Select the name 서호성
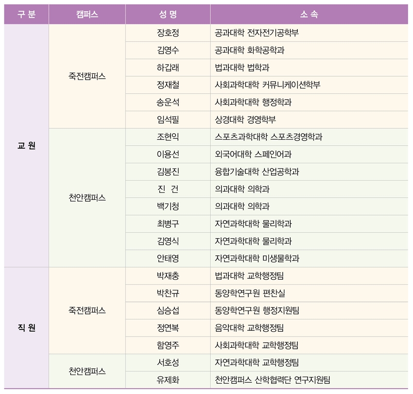The width and height of the screenshot is (413, 394). coord(168,362)
